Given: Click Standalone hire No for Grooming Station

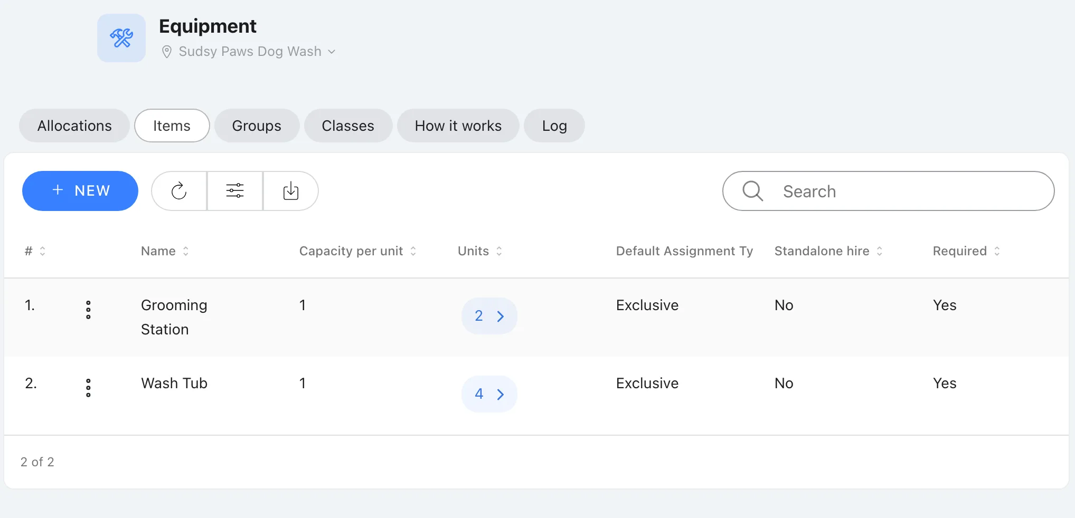Looking at the screenshot, I should click(x=784, y=305).
